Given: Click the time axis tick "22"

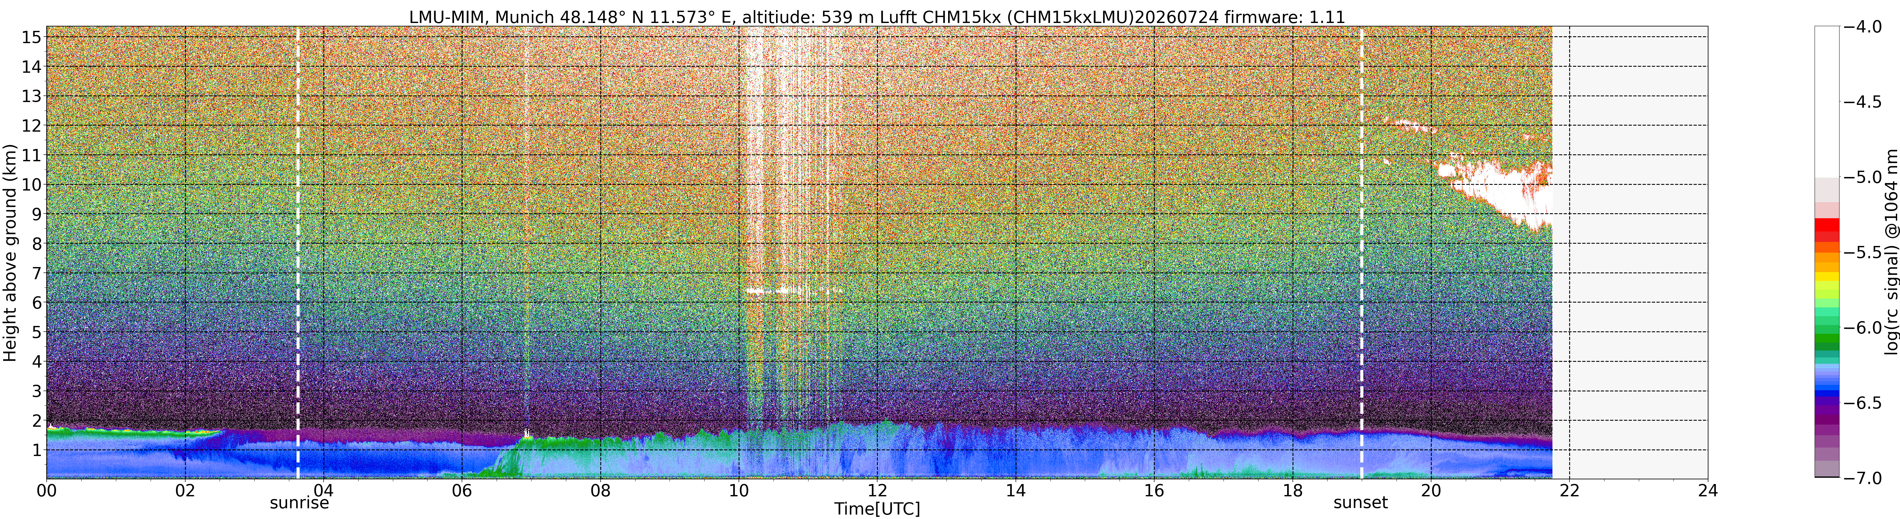Looking at the screenshot, I should tap(1569, 491).
